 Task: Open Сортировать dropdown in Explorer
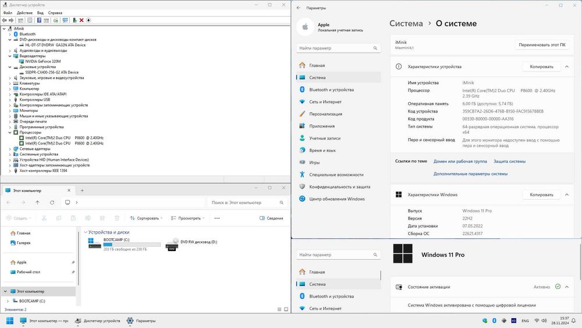(x=146, y=218)
